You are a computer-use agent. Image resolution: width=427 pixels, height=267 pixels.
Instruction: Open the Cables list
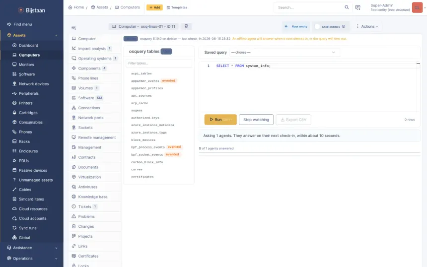tap(25, 190)
